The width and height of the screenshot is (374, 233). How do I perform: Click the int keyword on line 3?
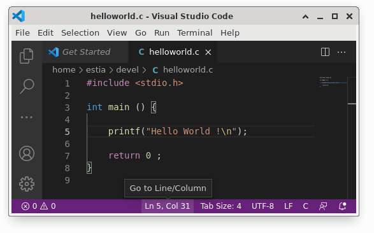tap(94, 107)
